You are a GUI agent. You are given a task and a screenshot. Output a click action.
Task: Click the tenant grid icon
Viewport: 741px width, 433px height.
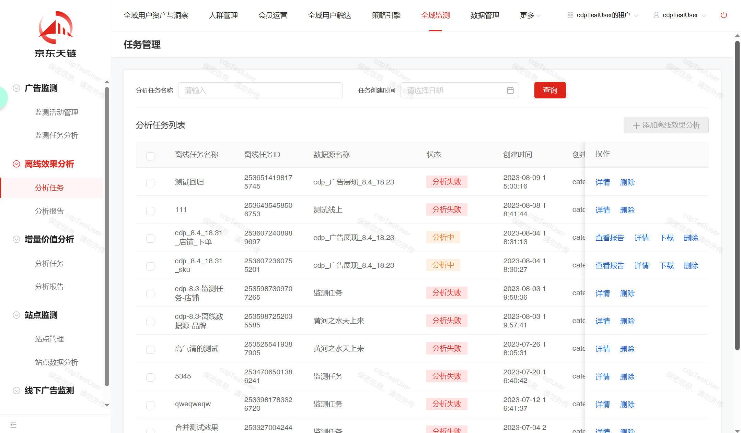pos(570,15)
